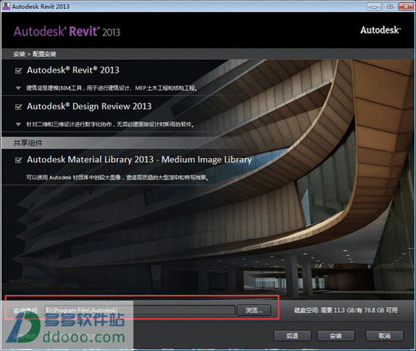
Task: Click the Material Library Medium Image Library title
Action: tap(139, 160)
